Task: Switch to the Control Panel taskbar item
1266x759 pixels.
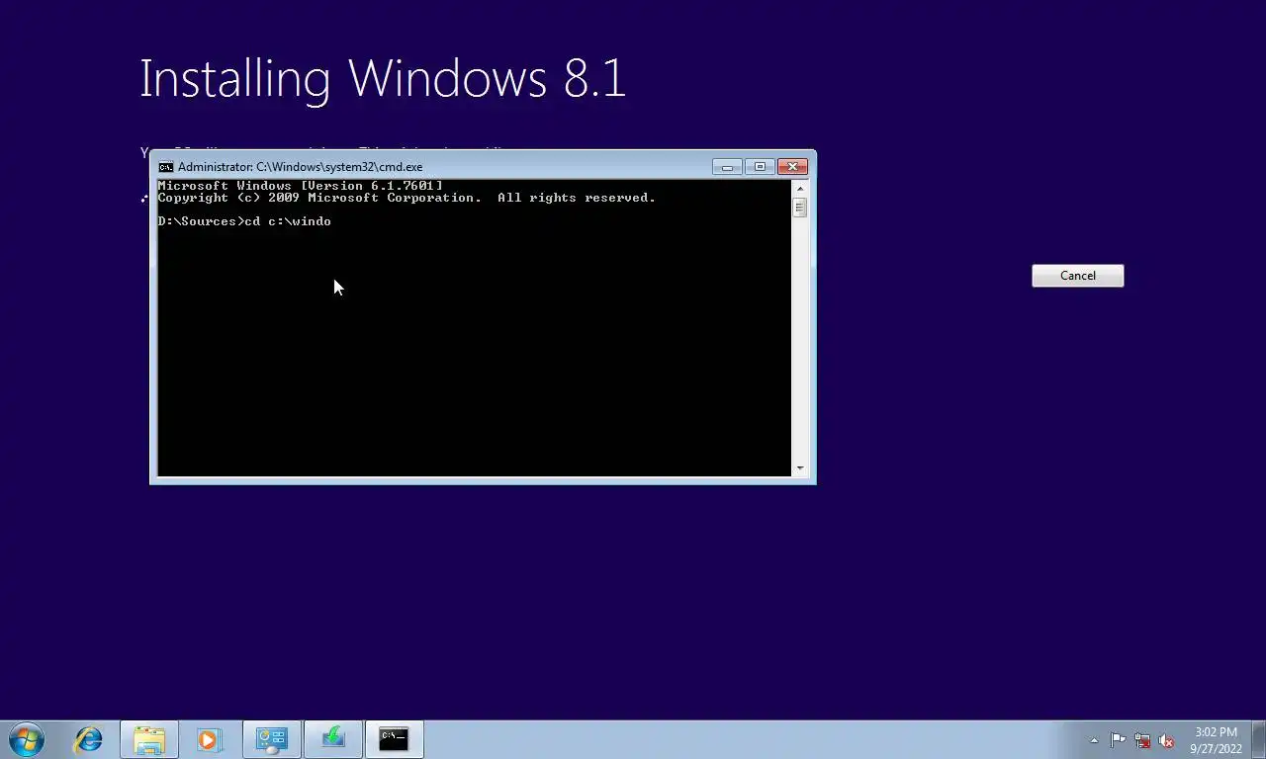Action: coord(271,739)
